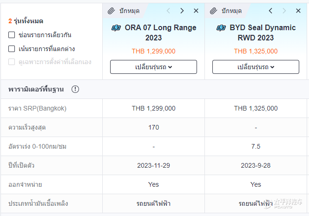Move BYD Seal column left with arrow
This screenshot has width=309, height=216.
point(270,11)
